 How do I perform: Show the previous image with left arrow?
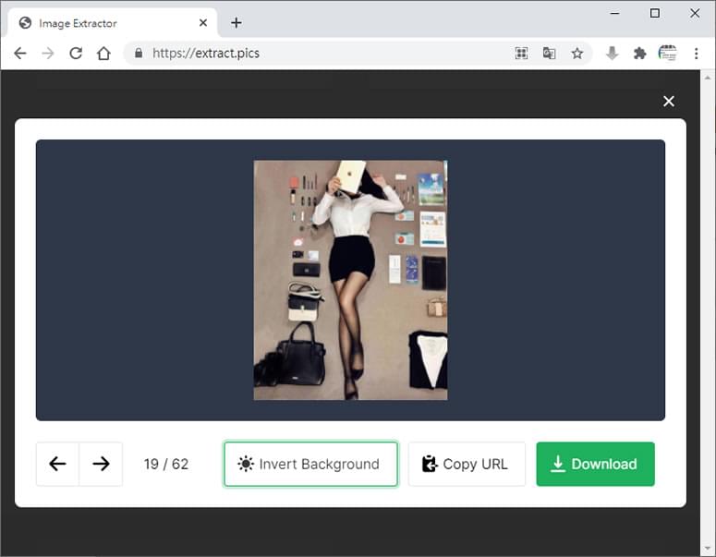(57, 464)
